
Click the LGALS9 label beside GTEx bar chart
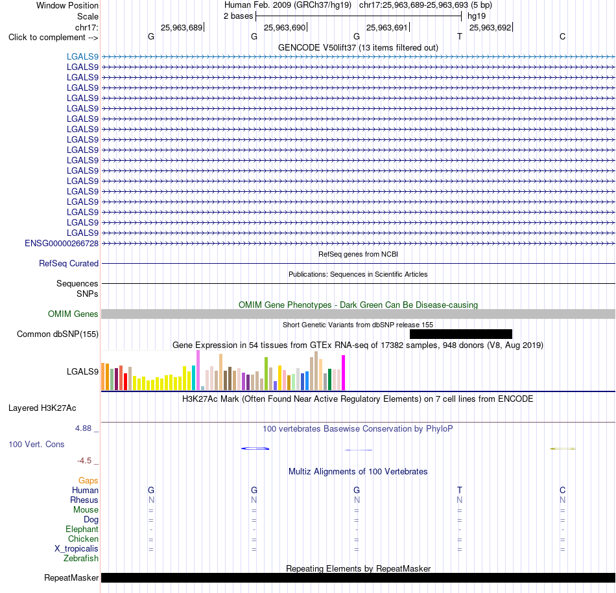(x=82, y=371)
